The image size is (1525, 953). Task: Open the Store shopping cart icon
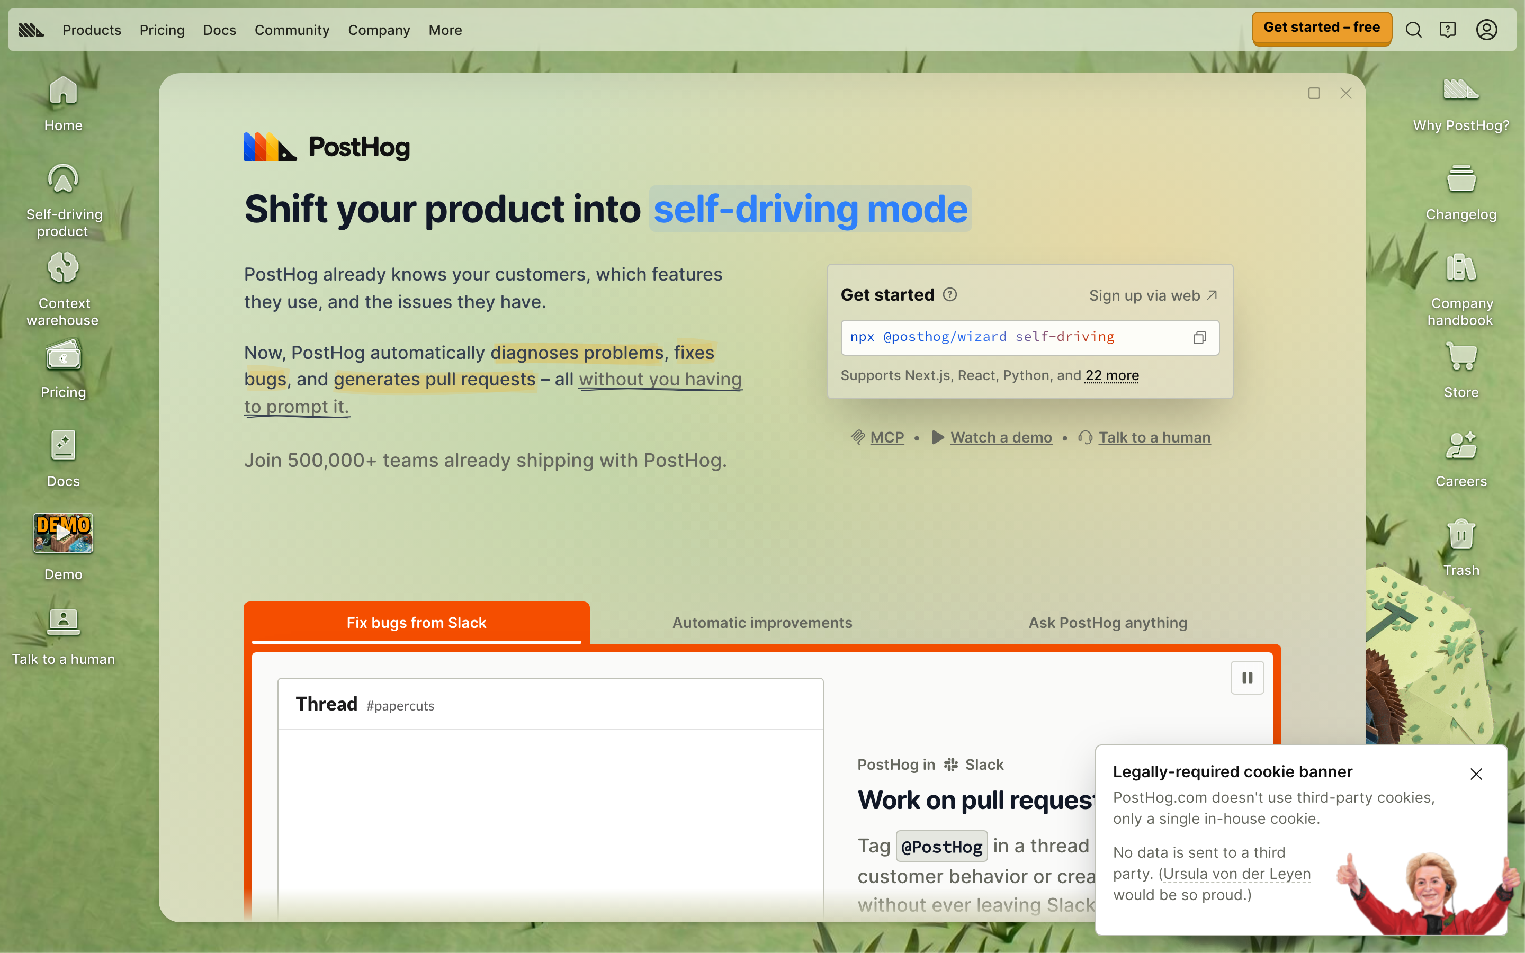(1461, 370)
